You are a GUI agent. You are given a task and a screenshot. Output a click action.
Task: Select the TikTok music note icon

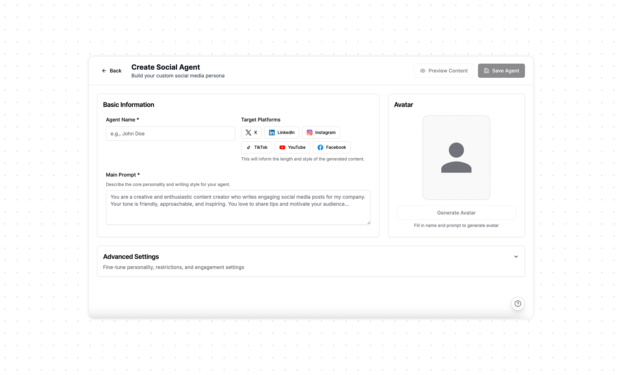coord(249,147)
